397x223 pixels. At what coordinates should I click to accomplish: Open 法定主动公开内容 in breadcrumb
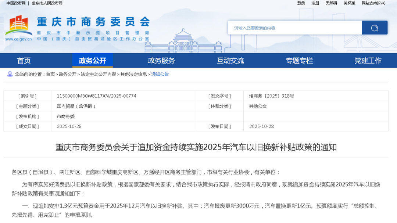98,74
